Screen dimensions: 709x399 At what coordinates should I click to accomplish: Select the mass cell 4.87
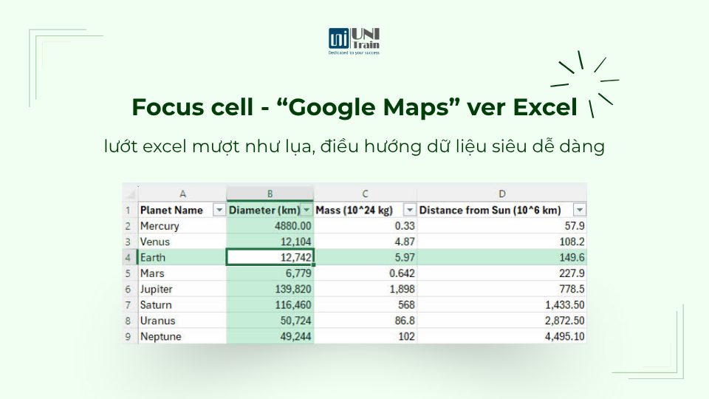(366, 242)
